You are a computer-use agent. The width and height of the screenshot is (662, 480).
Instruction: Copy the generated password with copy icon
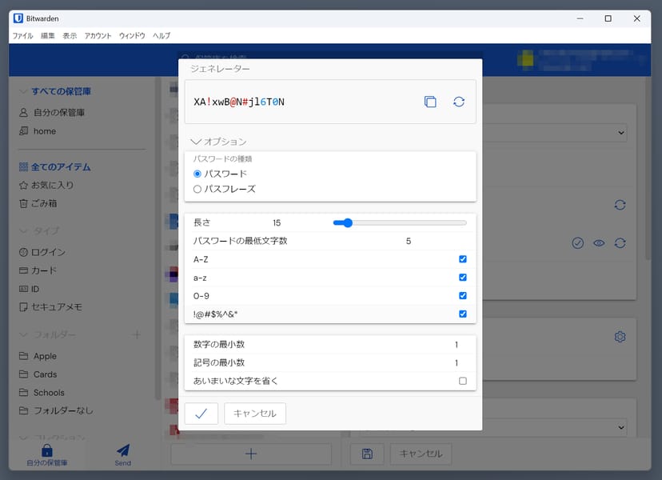coord(430,102)
